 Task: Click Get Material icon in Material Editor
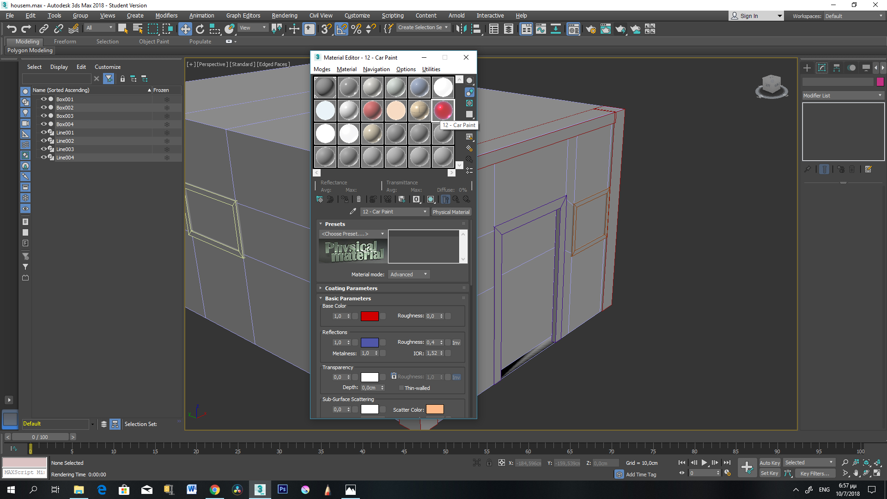pos(320,199)
